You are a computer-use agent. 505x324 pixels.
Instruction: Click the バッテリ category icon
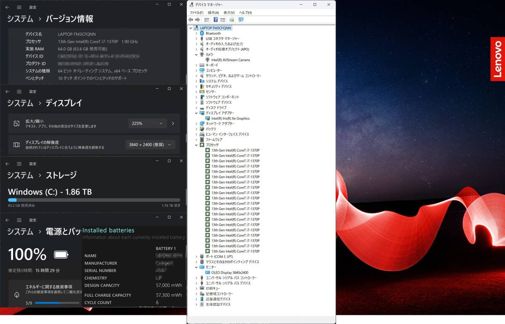coord(202,129)
